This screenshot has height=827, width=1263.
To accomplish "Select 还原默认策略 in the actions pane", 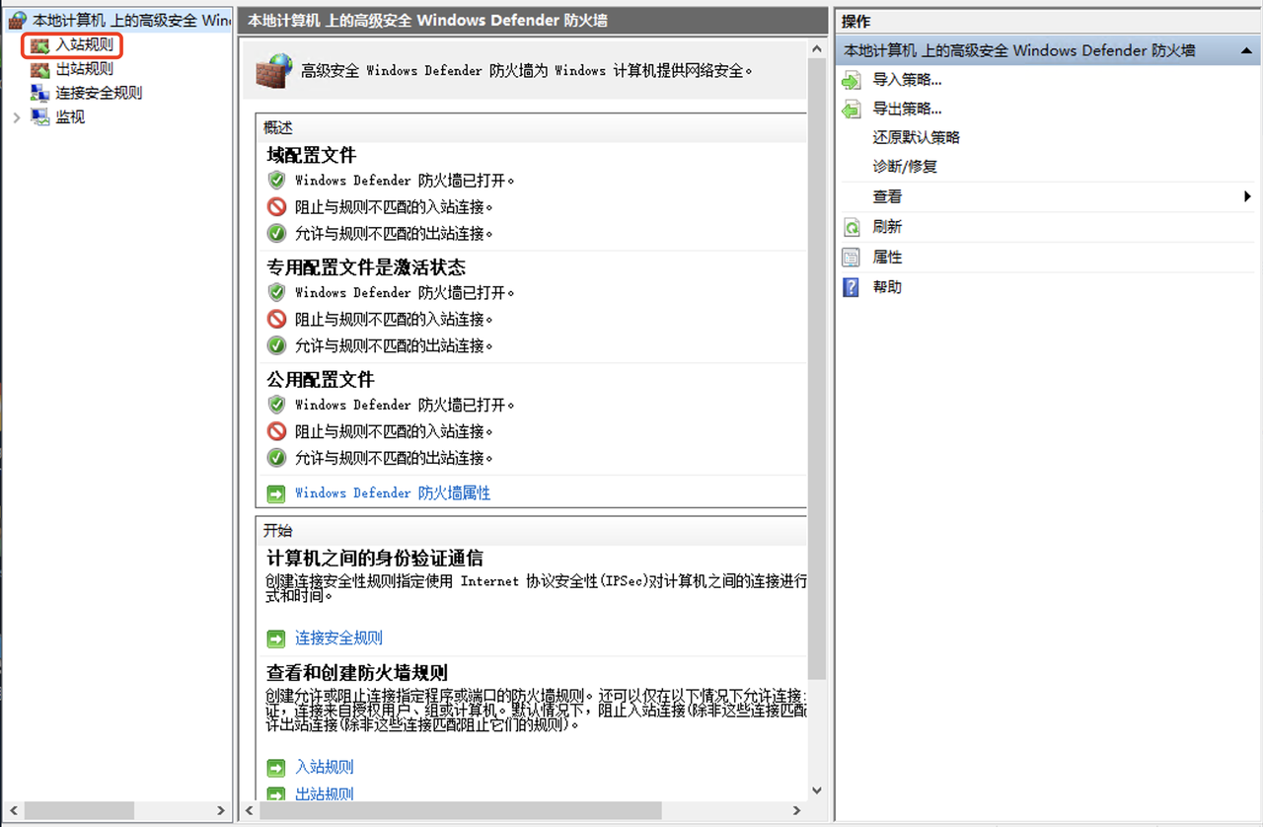I will tap(916, 138).
